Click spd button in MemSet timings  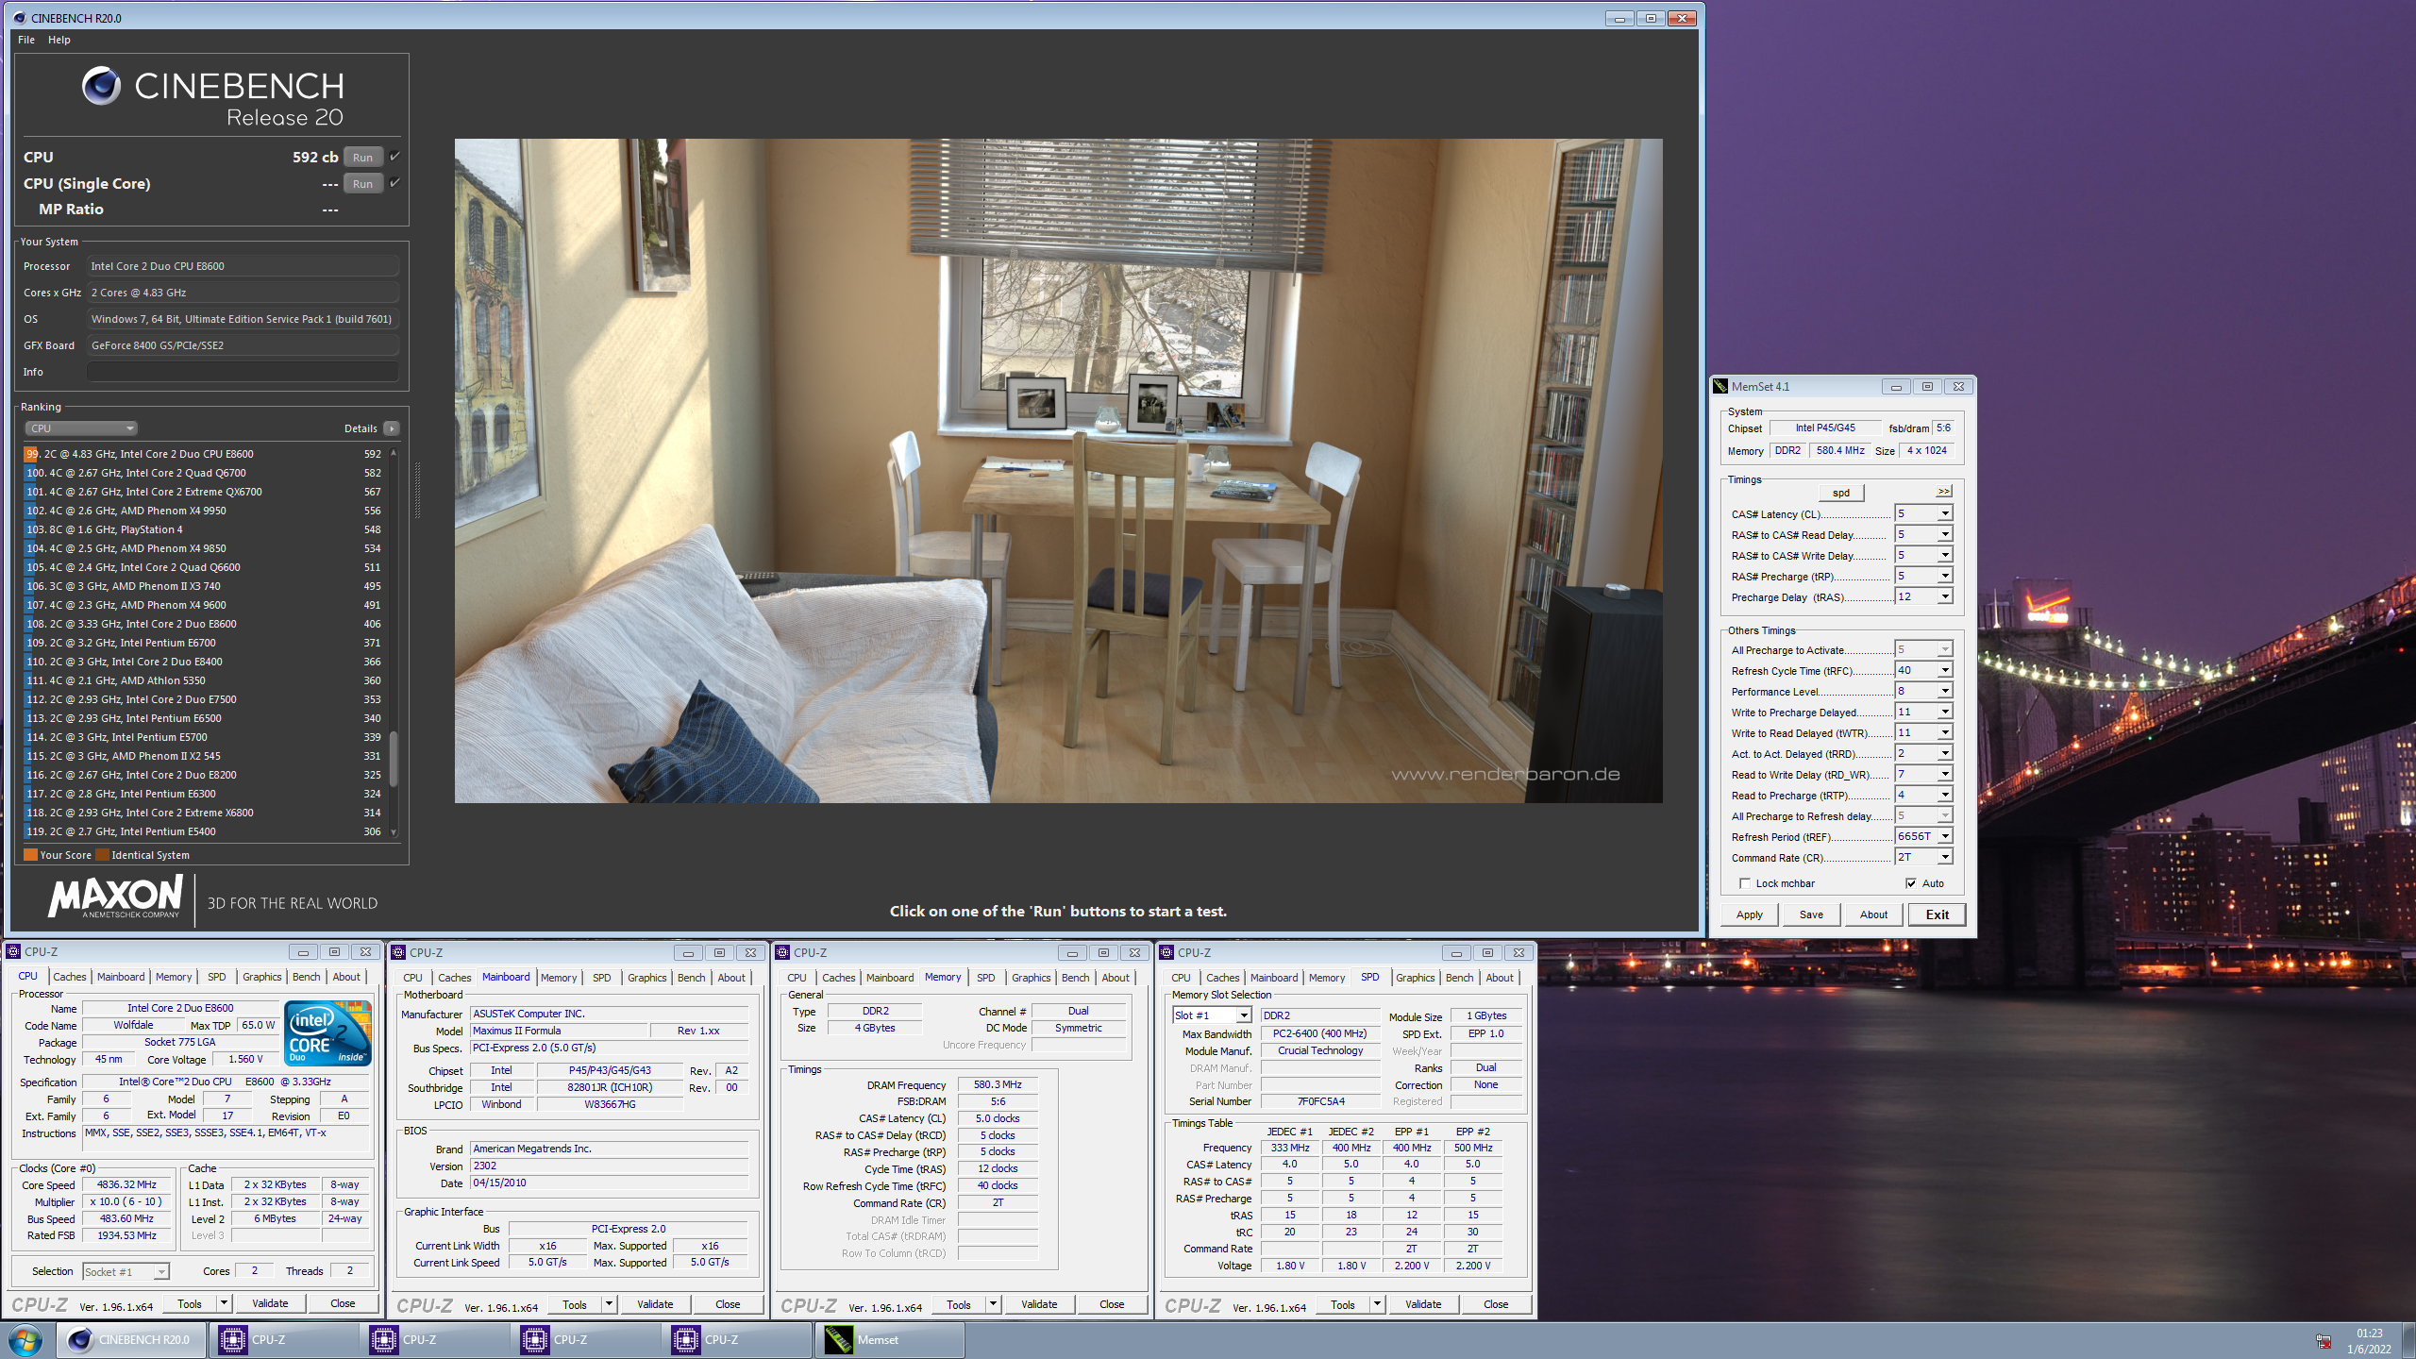coord(1841,493)
